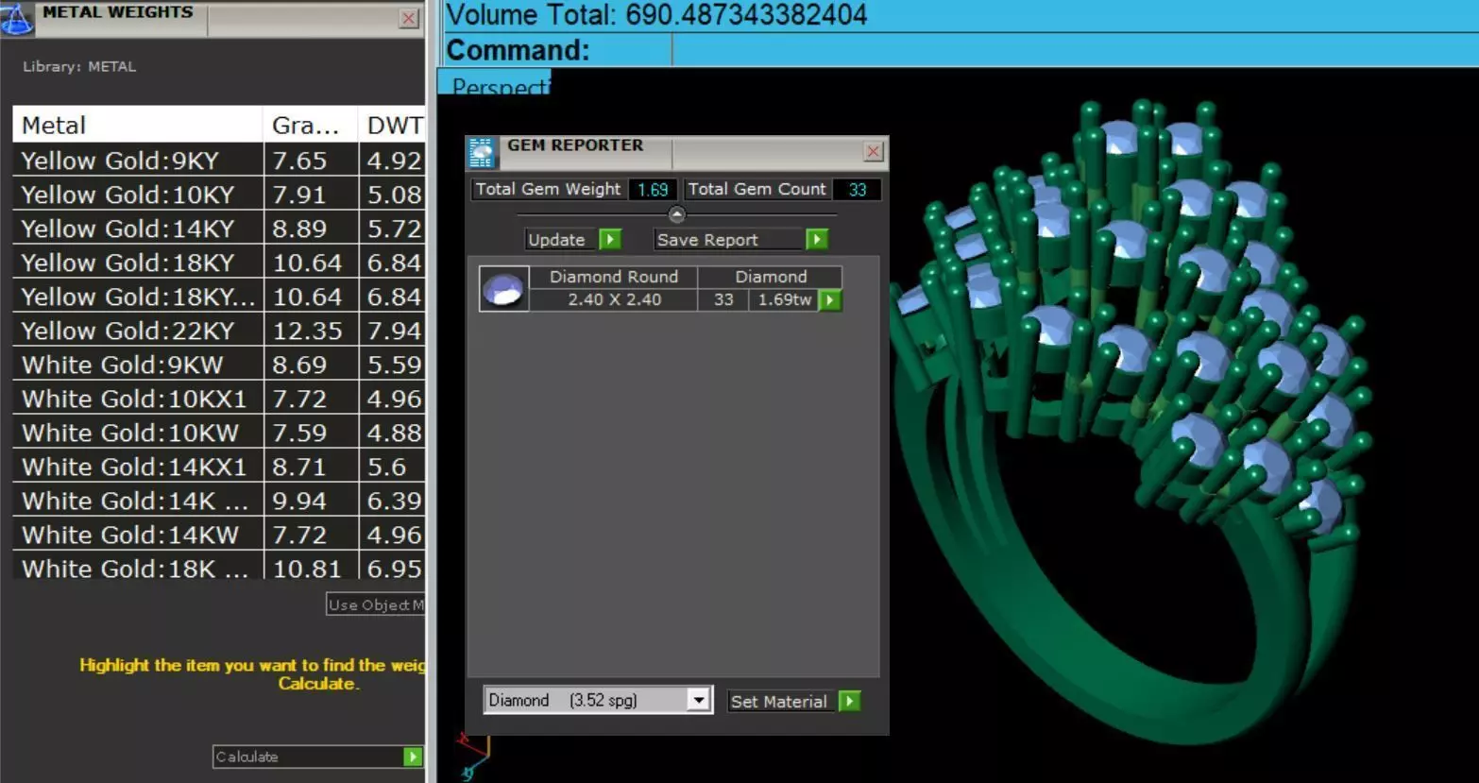Select the White Gold:18K ... row

[x=218, y=567]
